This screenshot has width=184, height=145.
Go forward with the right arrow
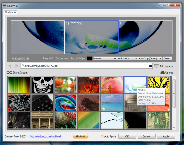pyautogui.click(x=17, y=66)
